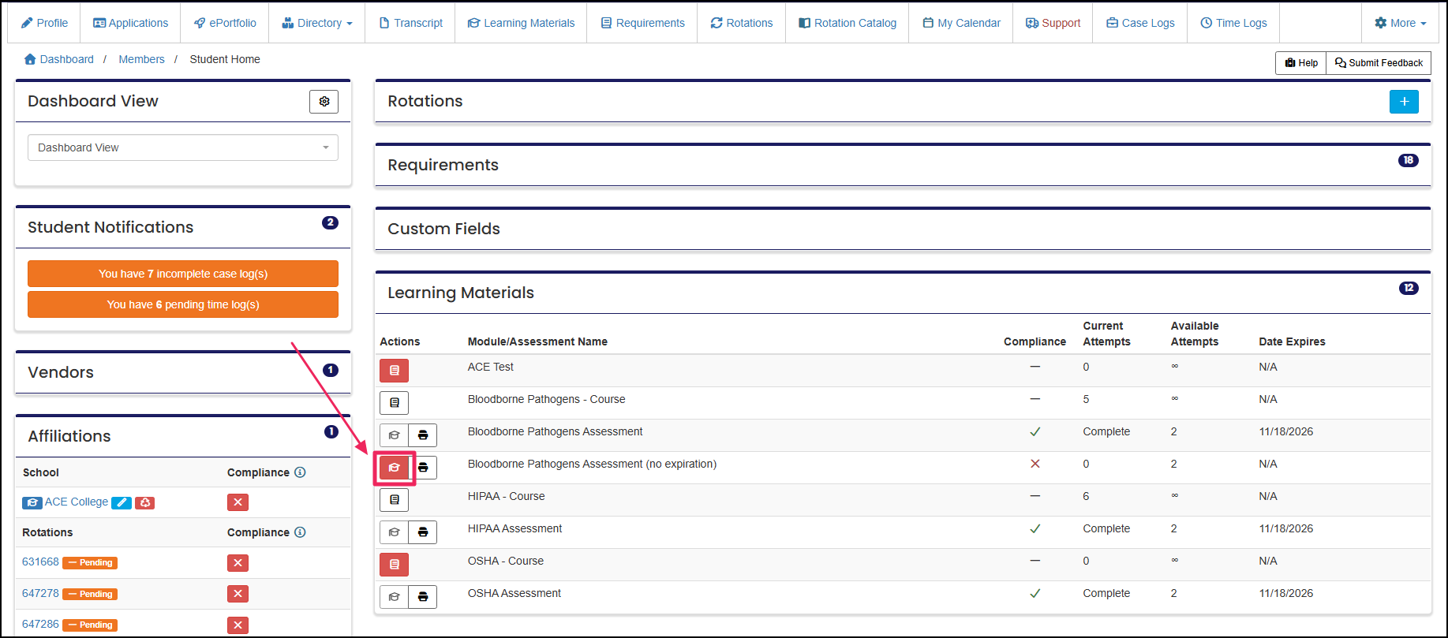
Task: Print the OSHA Assessment results
Action: (423, 597)
